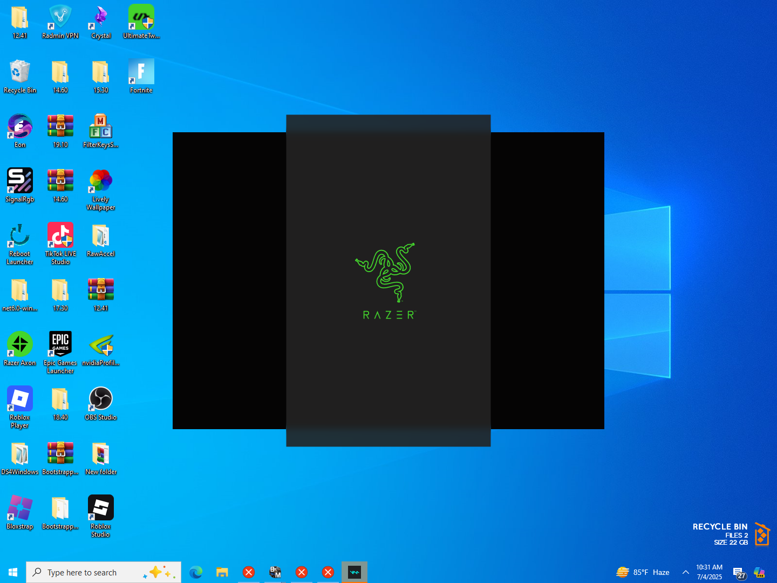Open Microsoft Edge from the taskbar

[196, 572]
